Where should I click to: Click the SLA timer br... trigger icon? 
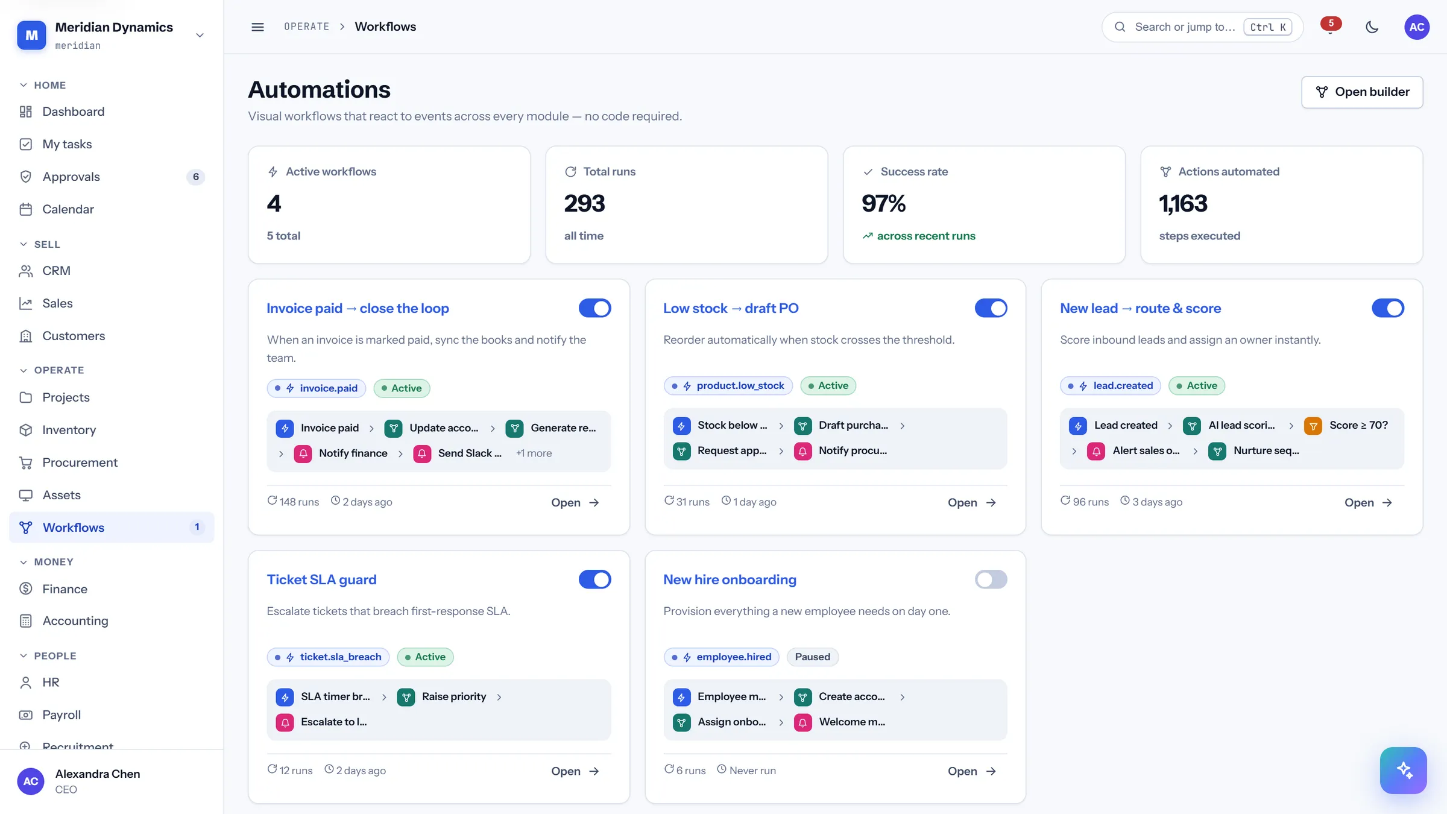(x=285, y=697)
